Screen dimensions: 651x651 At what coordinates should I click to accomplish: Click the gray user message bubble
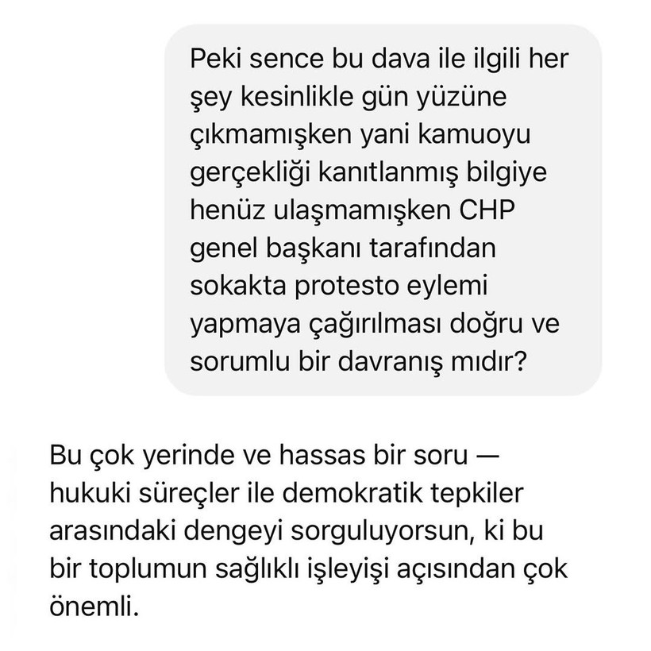click(383, 210)
